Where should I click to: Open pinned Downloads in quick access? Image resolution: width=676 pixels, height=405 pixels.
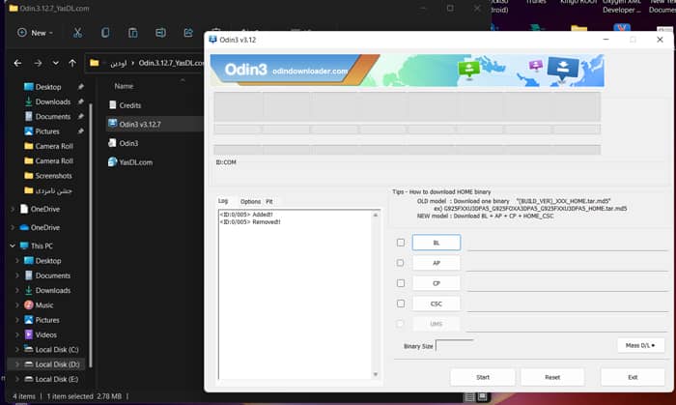point(52,101)
